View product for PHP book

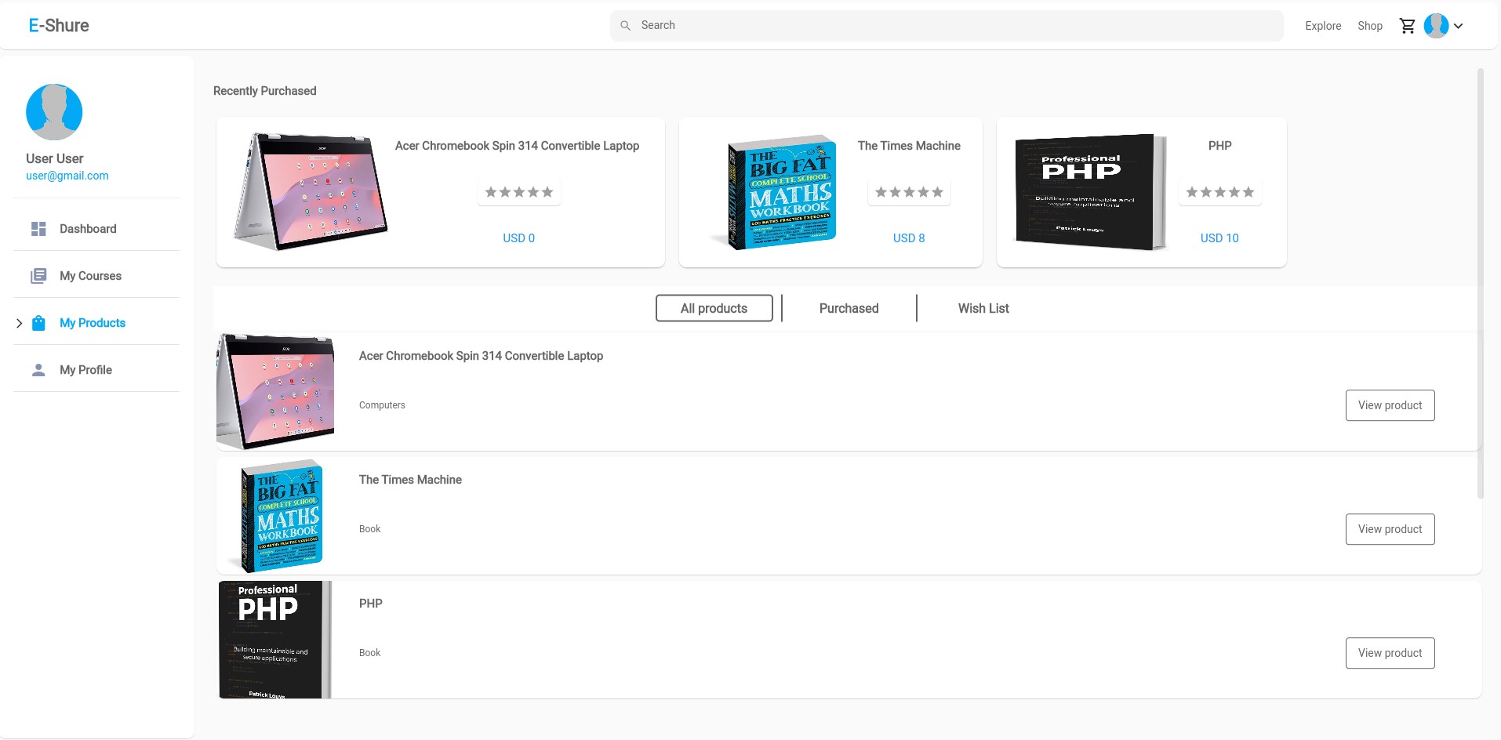[1390, 653]
